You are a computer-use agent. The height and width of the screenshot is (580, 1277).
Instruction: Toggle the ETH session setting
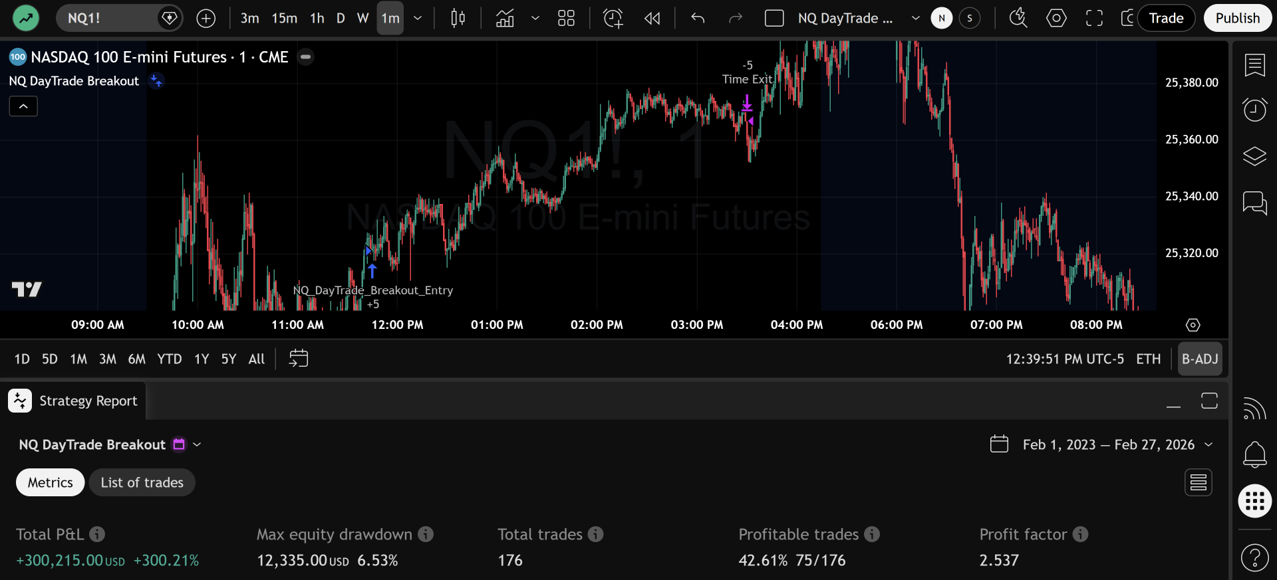(1148, 359)
